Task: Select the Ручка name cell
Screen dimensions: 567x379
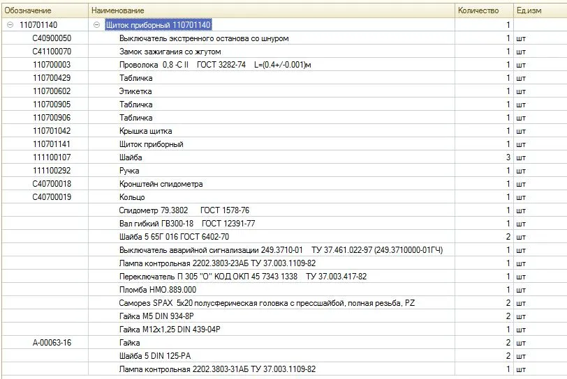Action: (x=129, y=171)
